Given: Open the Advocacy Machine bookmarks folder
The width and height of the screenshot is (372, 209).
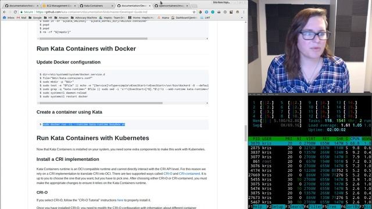Looking at the screenshot, I should 84,17.
